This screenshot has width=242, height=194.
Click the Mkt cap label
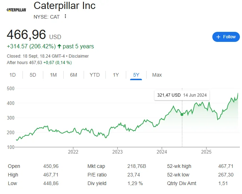click(96, 166)
